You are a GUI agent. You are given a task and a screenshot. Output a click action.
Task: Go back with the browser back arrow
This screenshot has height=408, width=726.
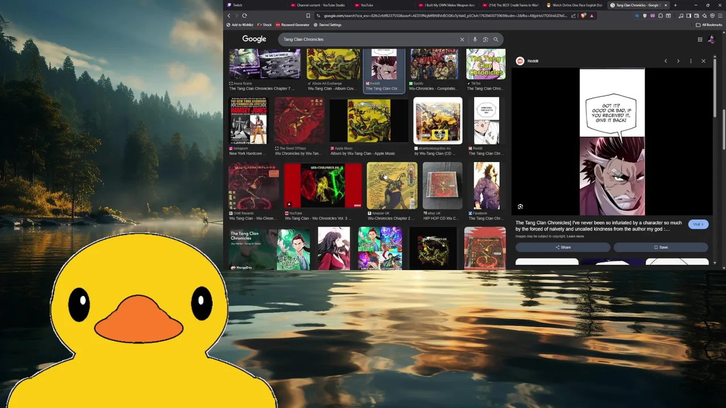click(229, 16)
